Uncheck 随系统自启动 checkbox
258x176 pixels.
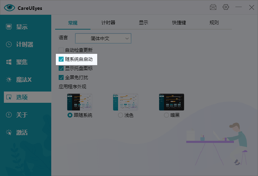[x=61, y=59]
